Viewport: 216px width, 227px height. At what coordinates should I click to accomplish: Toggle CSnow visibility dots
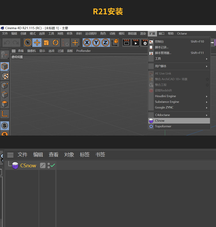pyautogui.click(x=49, y=166)
